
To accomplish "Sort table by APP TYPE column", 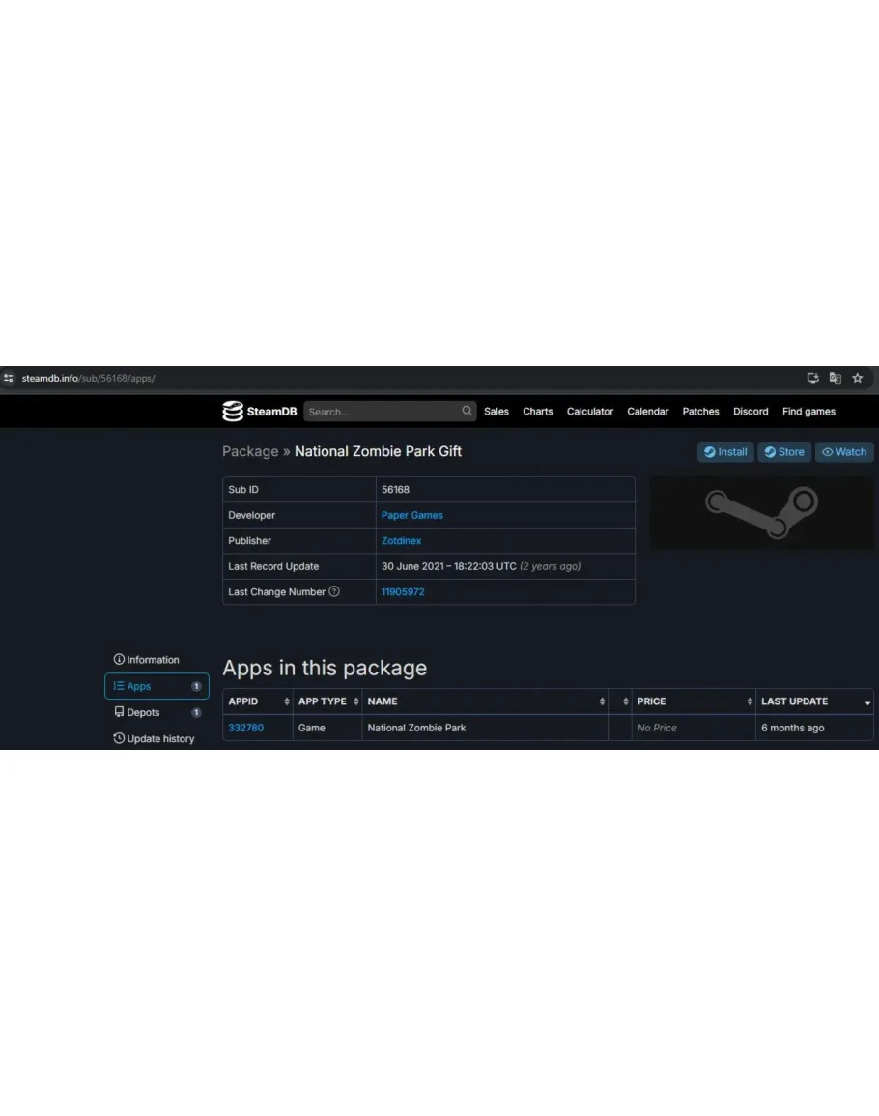I will (x=327, y=701).
